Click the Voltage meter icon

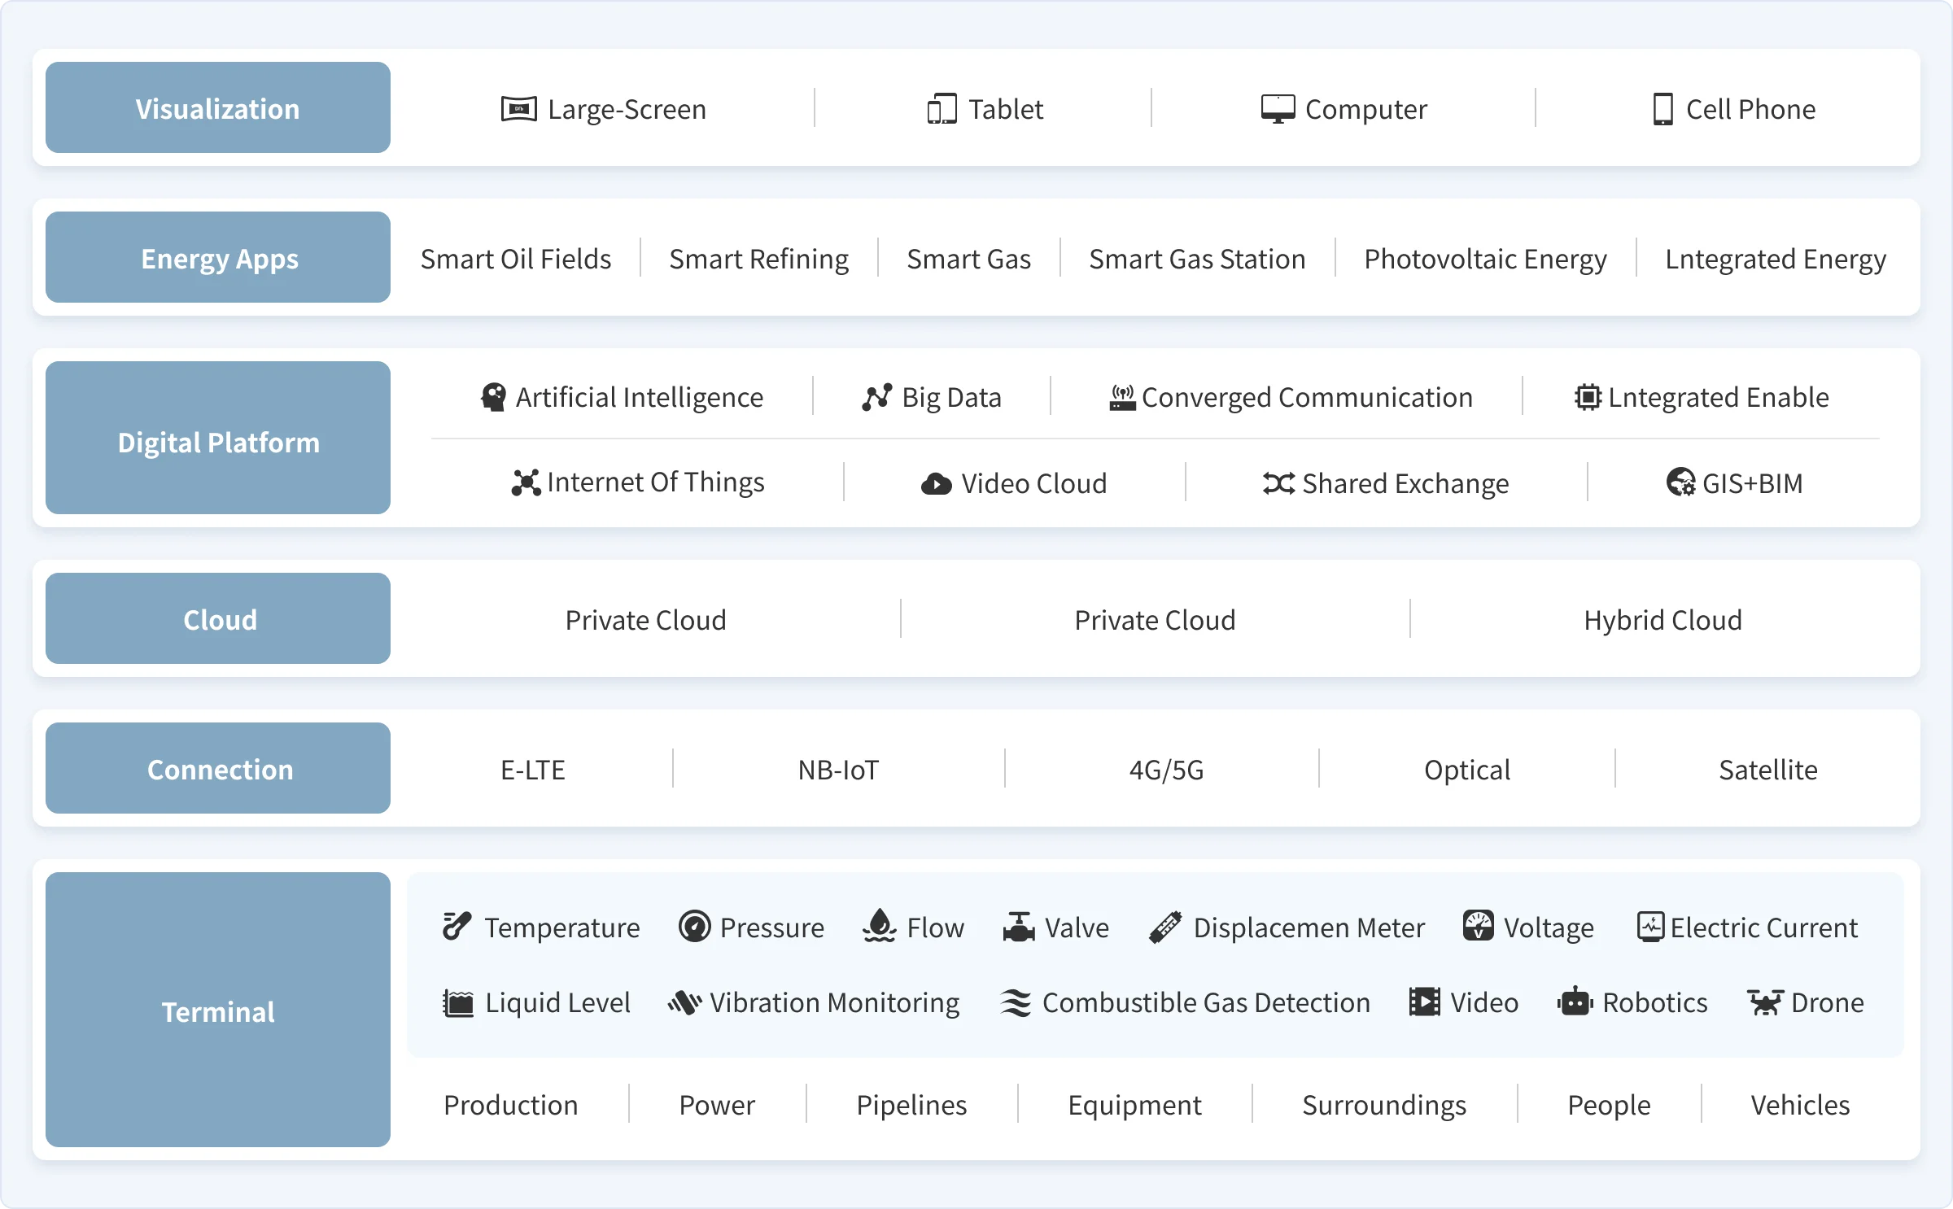click(x=1478, y=926)
